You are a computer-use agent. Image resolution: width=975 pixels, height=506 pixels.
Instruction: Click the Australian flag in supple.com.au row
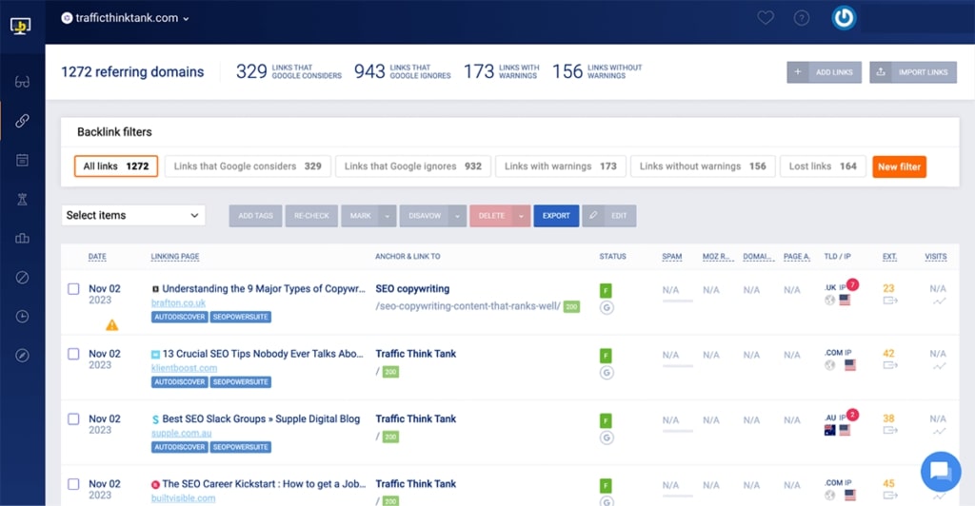coord(829,430)
